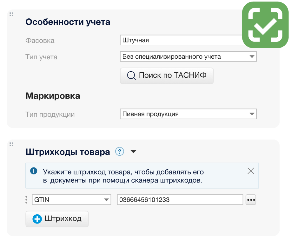291x241 pixels.
Task: Click the blue info icon in hint
Action: [x=34, y=171]
